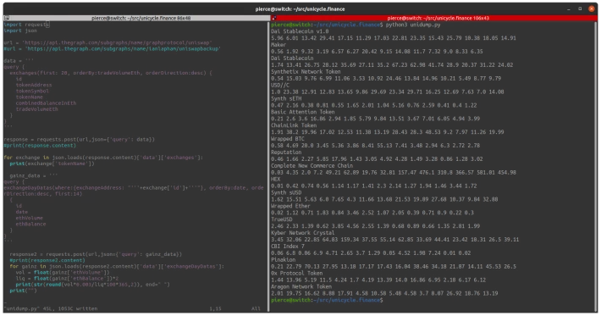Screen dimensions: 601x316
Task: Click the 'import json' line in editor
Action: (x=20, y=30)
